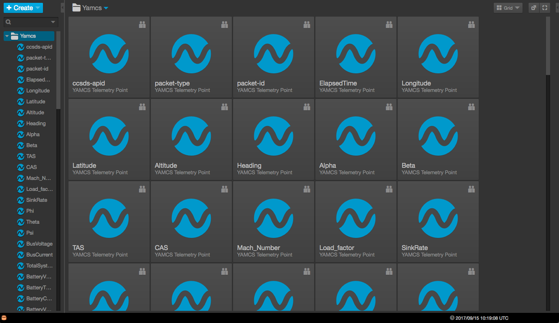The height and width of the screenshot is (323, 559).
Task: Open the ccsds-apid grid tile
Action: (109, 57)
